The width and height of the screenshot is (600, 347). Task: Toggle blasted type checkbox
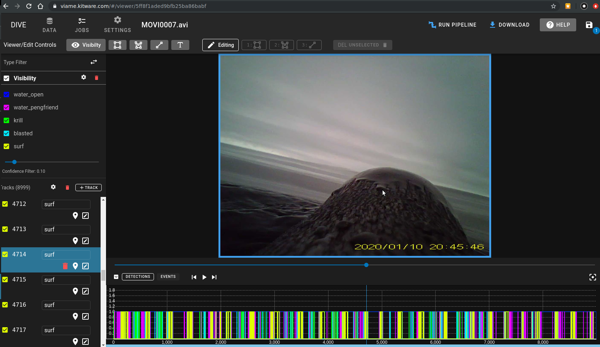(6, 134)
